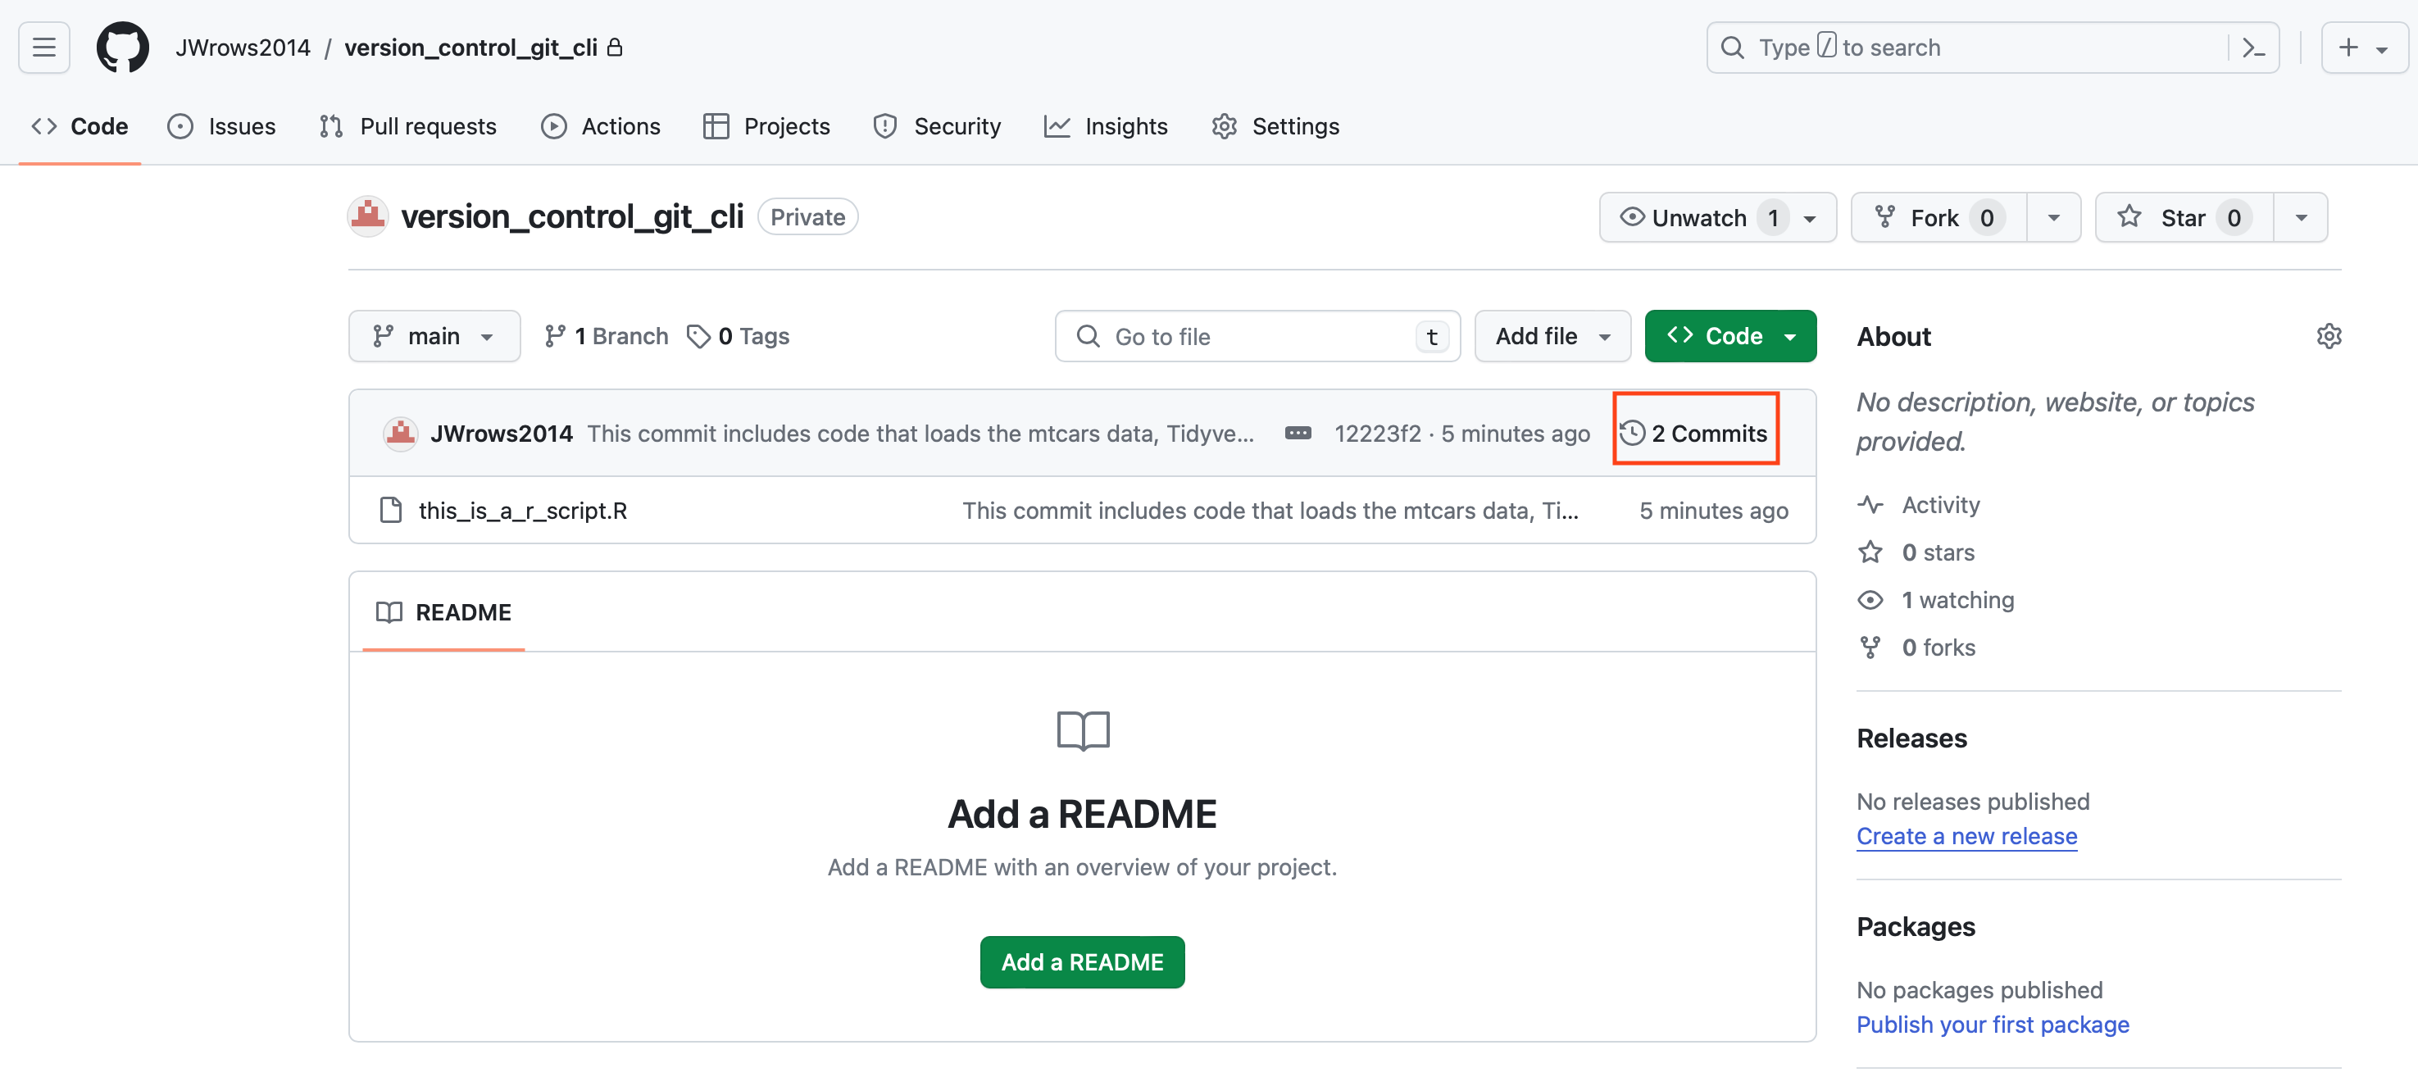This screenshot has height=1077, width=2418.
Task: Click the Add a README button
Action: click(x=1081, y=961)
